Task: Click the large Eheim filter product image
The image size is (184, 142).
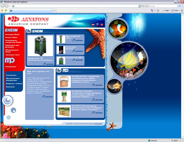Action: (40, 46)
